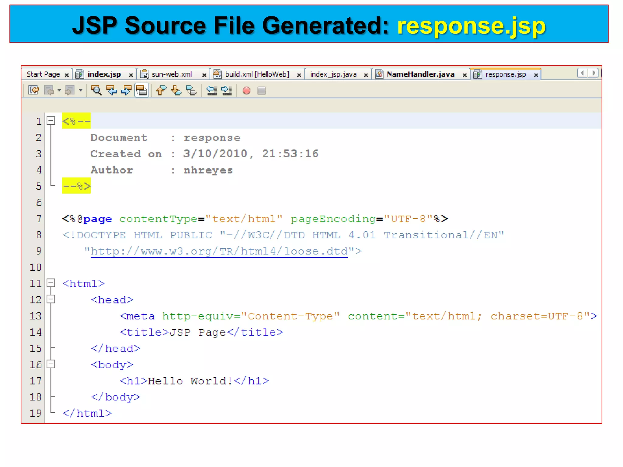This screenshot has width=623, height=467.
Task: Click the closing '</body>' tag
Action: pyautogui.click(x=116, y=397)
